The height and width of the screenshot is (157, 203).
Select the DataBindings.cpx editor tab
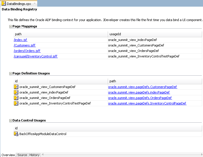tap(19, 4)
